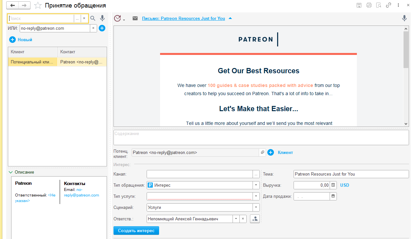
Task: Open Канал selection via ellipsis button
Action: [x=256, y=174]
